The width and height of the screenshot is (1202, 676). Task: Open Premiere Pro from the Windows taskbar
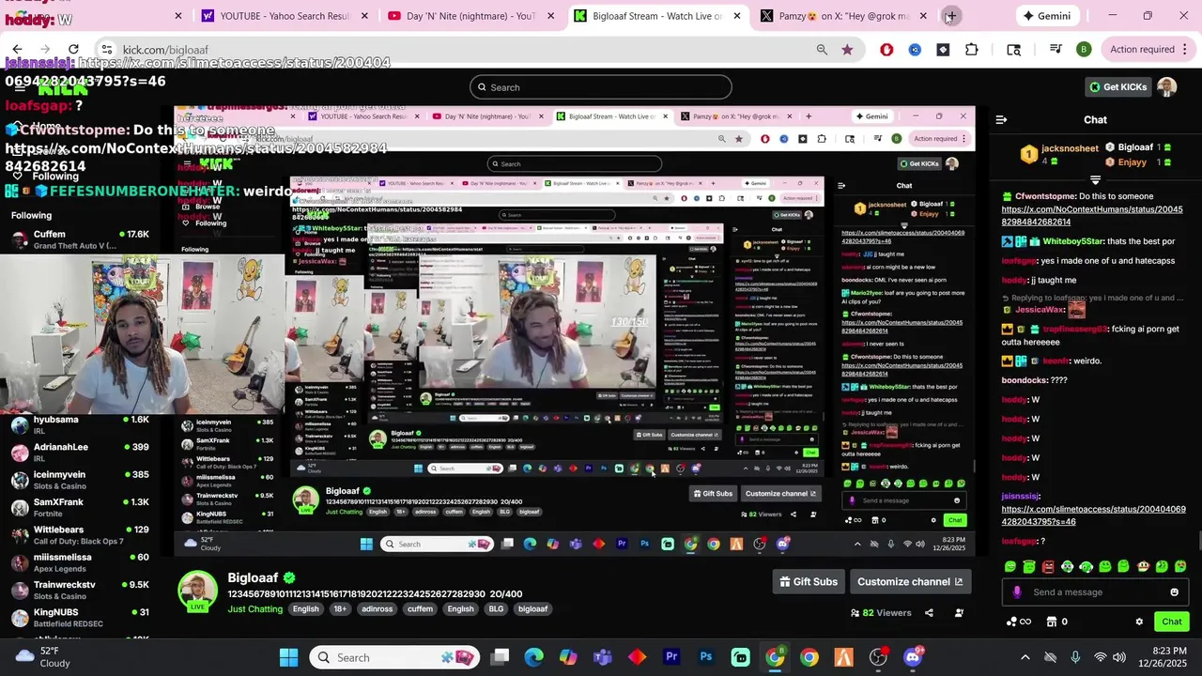(x=671, y=657)
